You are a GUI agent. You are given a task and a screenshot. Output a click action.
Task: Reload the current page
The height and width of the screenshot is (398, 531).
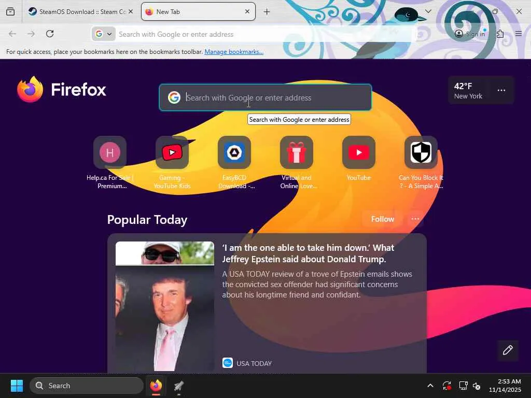point(50,34)
